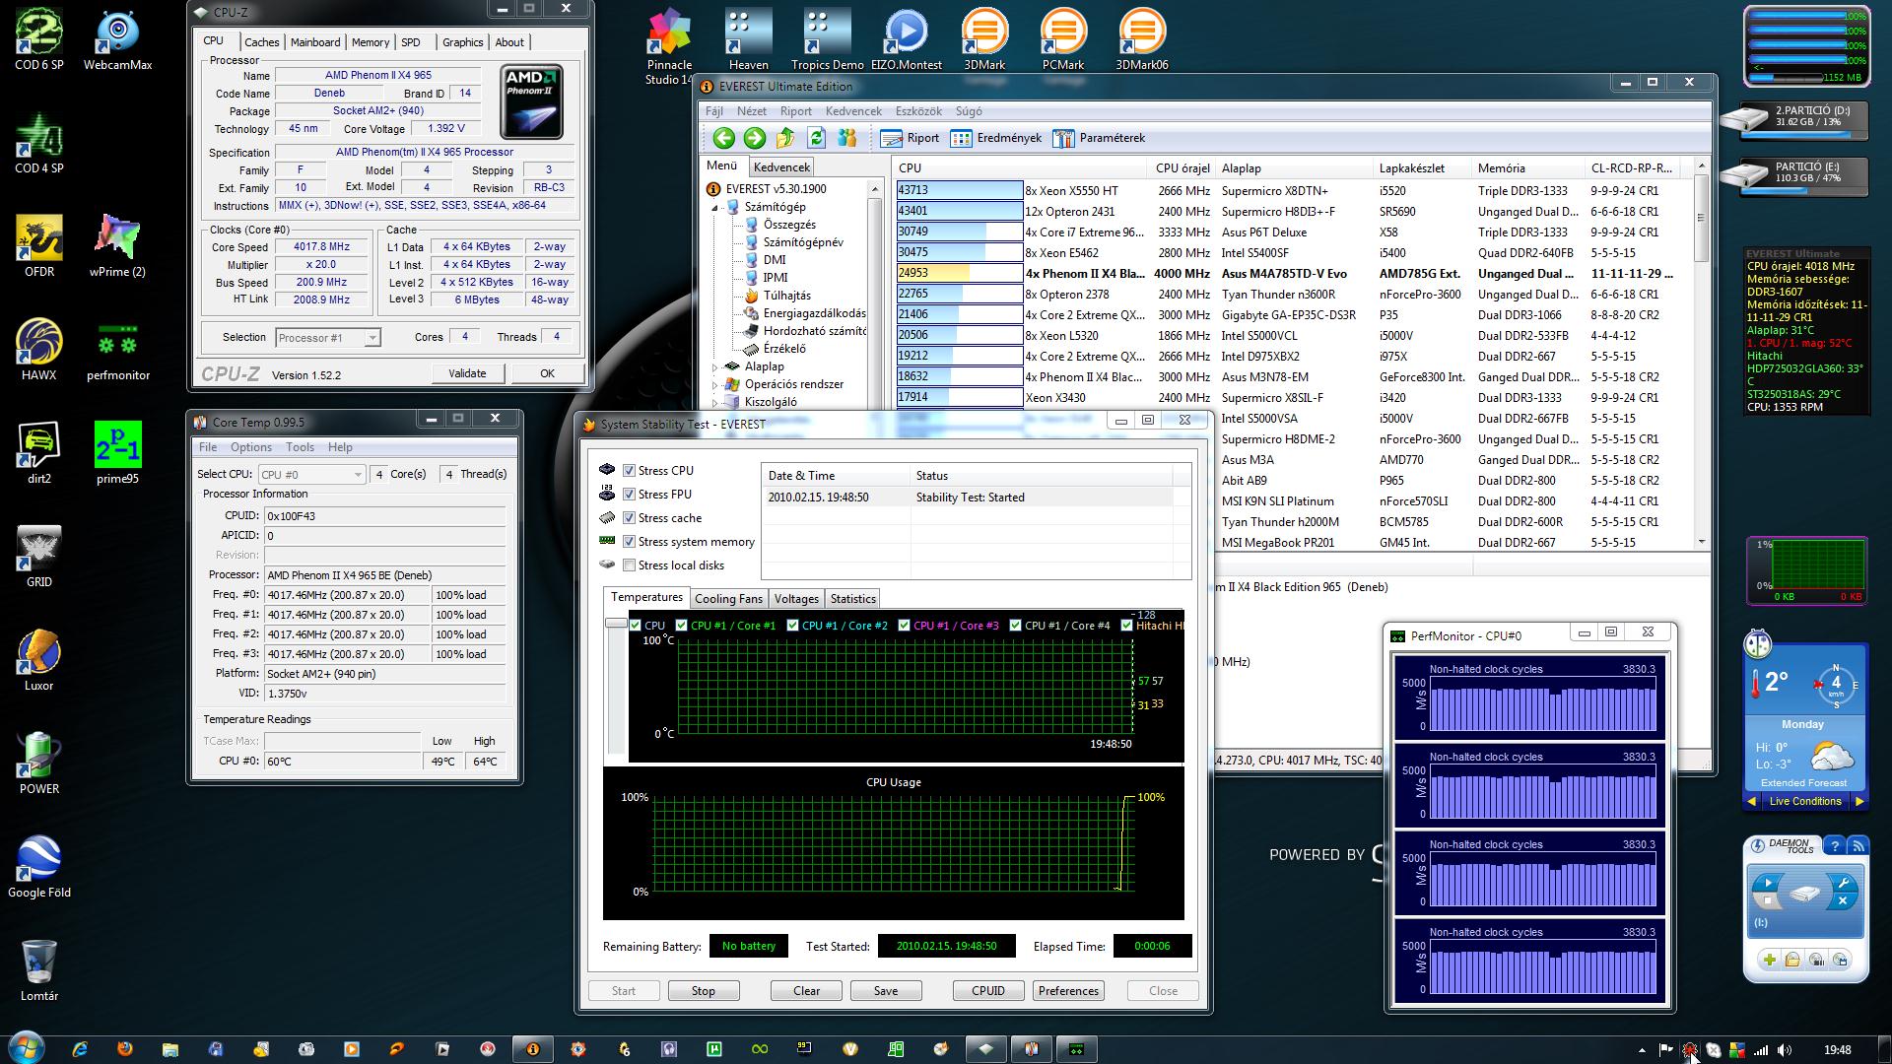This screenshot has height=1064, width=1892.
Task: Toggle CPU #1 / Core #3 graph checkbox
Action: coord(905,626)
